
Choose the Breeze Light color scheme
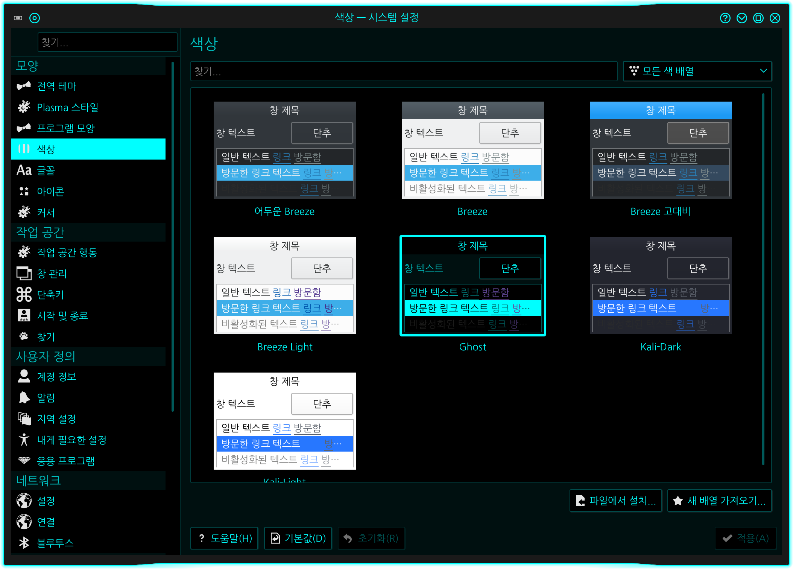284,286
